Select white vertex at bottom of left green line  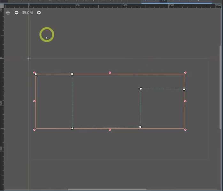(72, 128)
